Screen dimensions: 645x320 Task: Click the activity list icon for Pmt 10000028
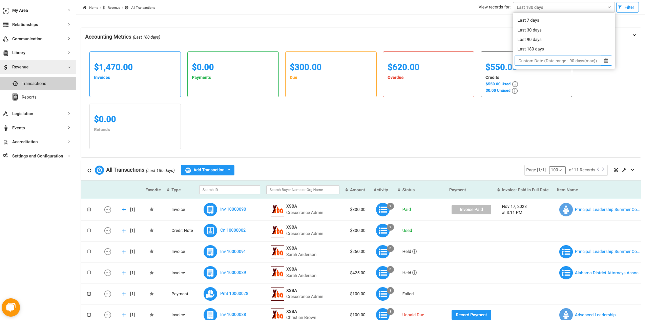pyautogui.click(x=383, y=294)
